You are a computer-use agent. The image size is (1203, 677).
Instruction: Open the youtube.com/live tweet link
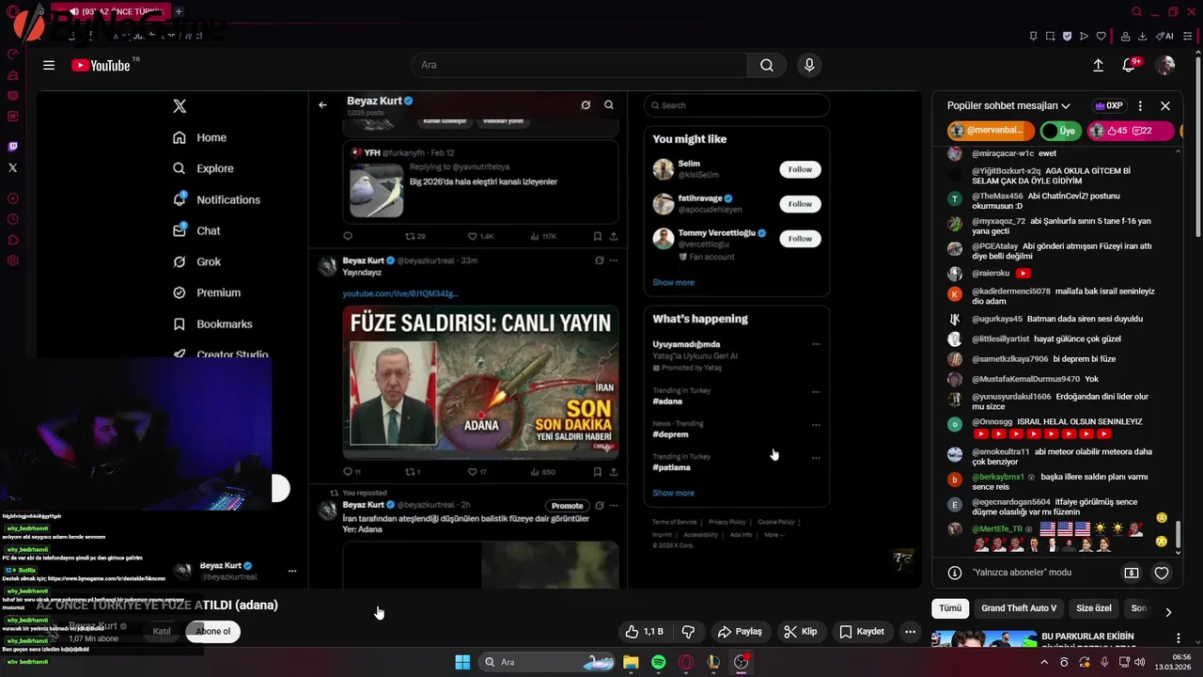[x=400, y=294]
